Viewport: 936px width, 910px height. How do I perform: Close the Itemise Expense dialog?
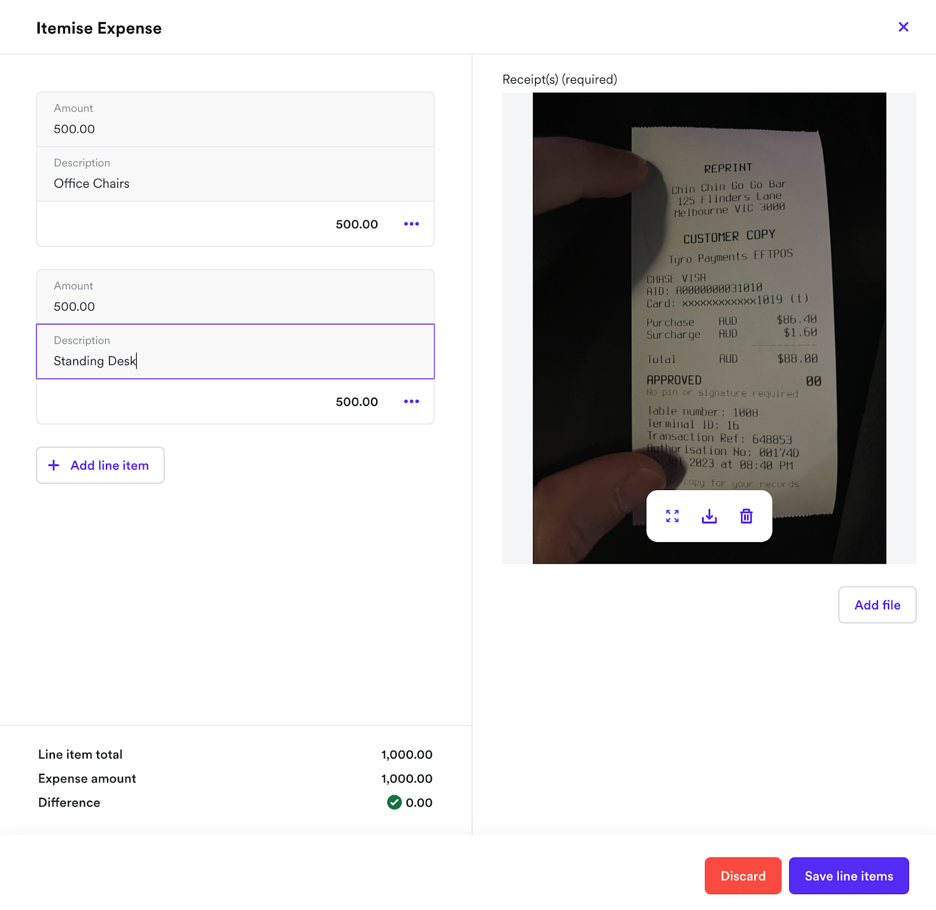[903, 27]
